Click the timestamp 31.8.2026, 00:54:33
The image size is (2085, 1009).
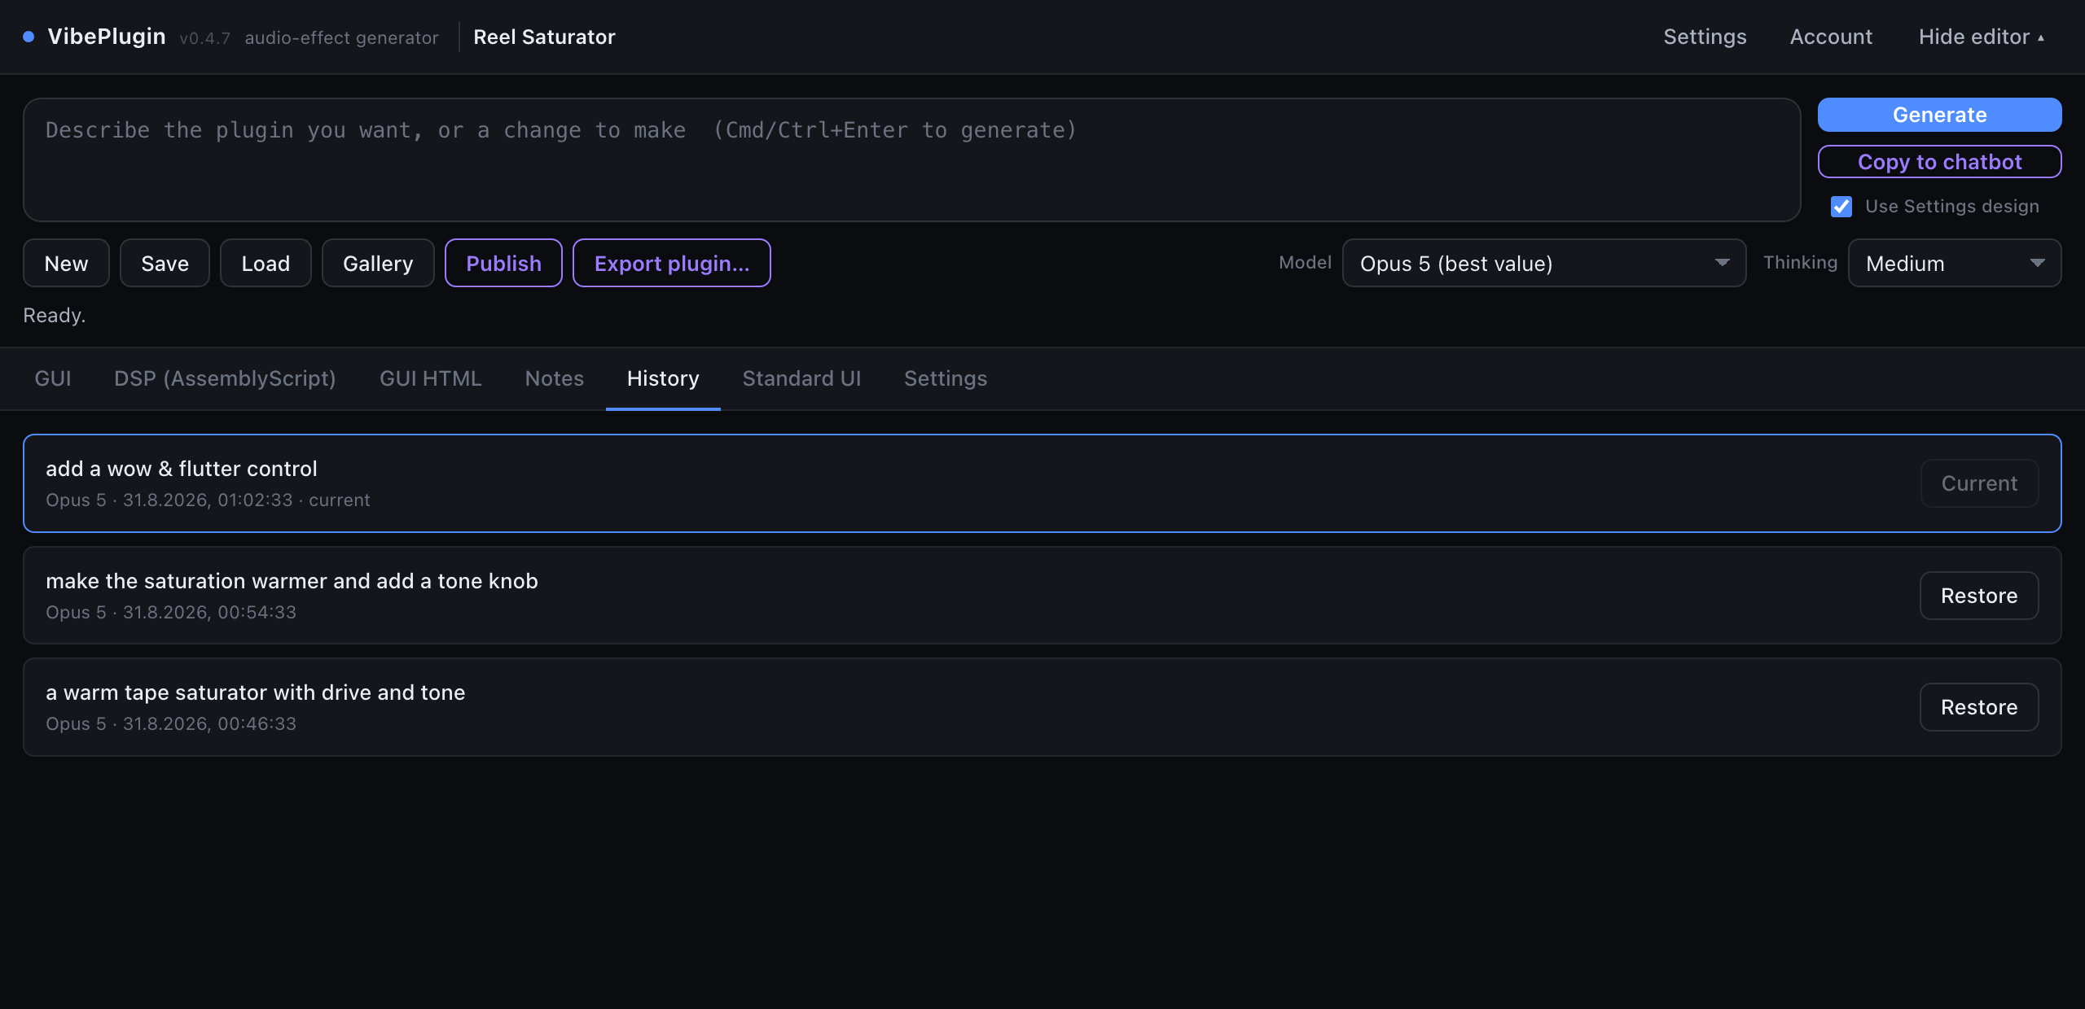209,612
